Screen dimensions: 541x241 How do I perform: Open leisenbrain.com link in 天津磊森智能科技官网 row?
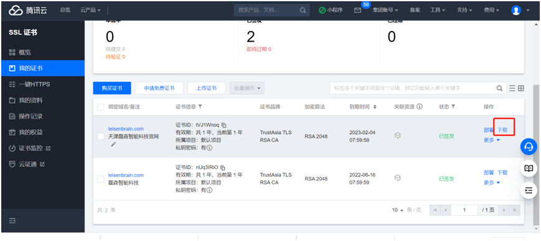[x=126, y=129]
